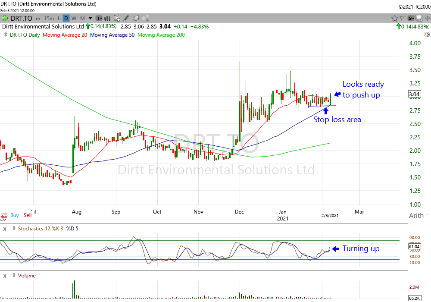
Task: Click the 4.00 price scale label
Action: pyautogui.click(x=415, y=43)
